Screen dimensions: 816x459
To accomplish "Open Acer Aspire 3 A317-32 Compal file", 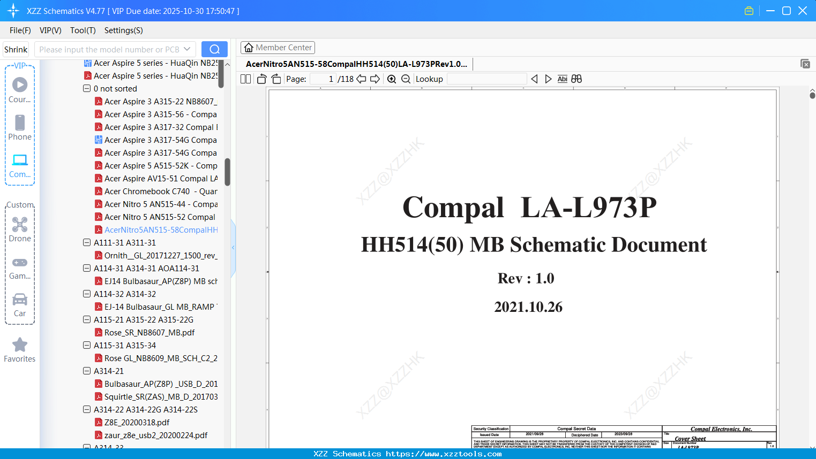I will click(156, 127).
